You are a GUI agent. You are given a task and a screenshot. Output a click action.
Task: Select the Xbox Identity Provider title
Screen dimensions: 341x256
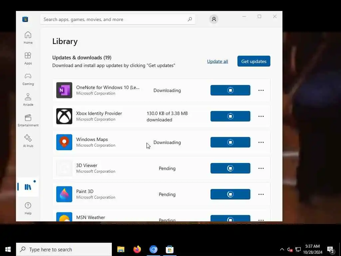[x=99, y=113]
